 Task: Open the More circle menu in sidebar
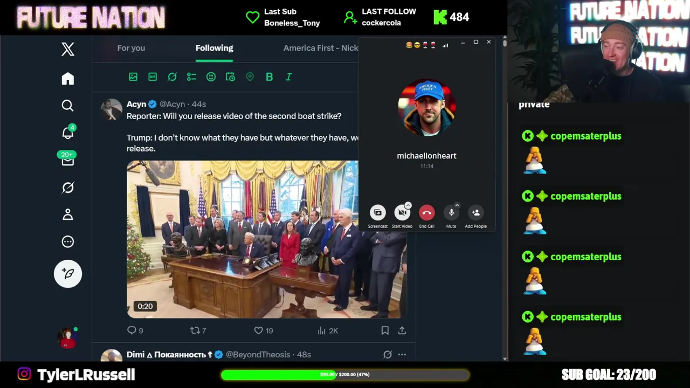pyautogui.click(x=67, y=242)
